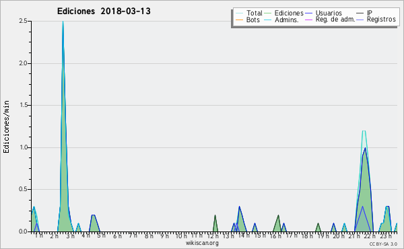The height and width of the screenshot is (249, 404).
Task: Click the Total legend color line
Action: coord(239,13)
